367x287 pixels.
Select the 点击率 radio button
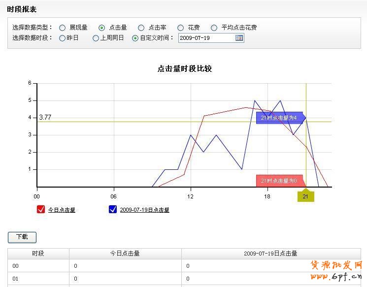pos(141,28)
